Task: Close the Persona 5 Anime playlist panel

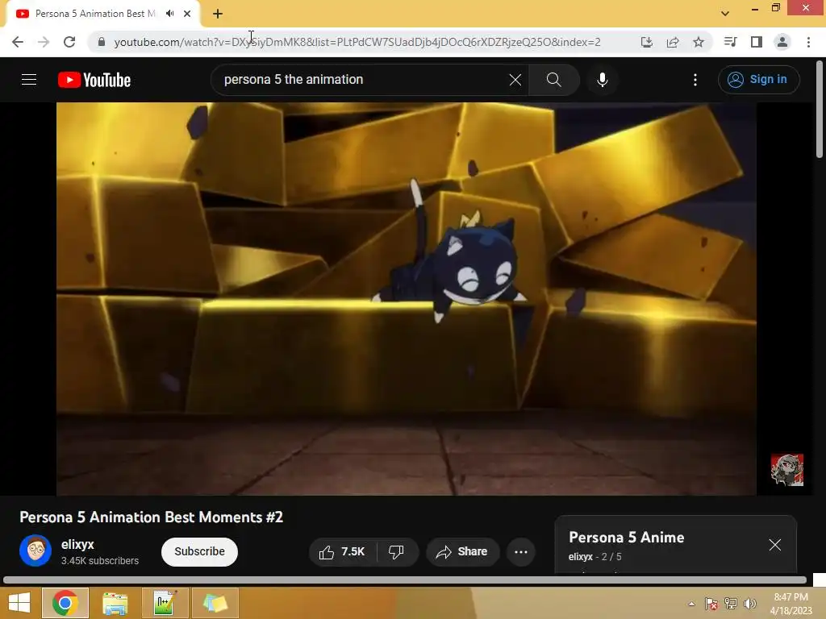Action: tap(775, 545)
